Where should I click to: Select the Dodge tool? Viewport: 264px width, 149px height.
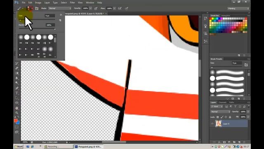[16, 83]
